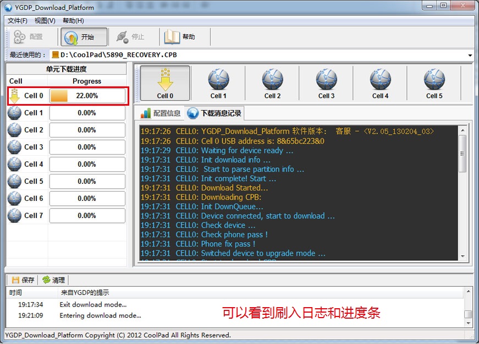Select log line 'Init DownQueue...'
Screen dimensions: 479x344
pos(202,206)
